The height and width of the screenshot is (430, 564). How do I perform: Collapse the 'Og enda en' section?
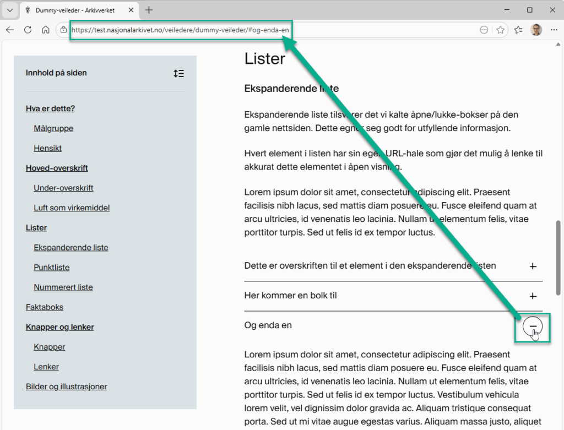(532, 326)
